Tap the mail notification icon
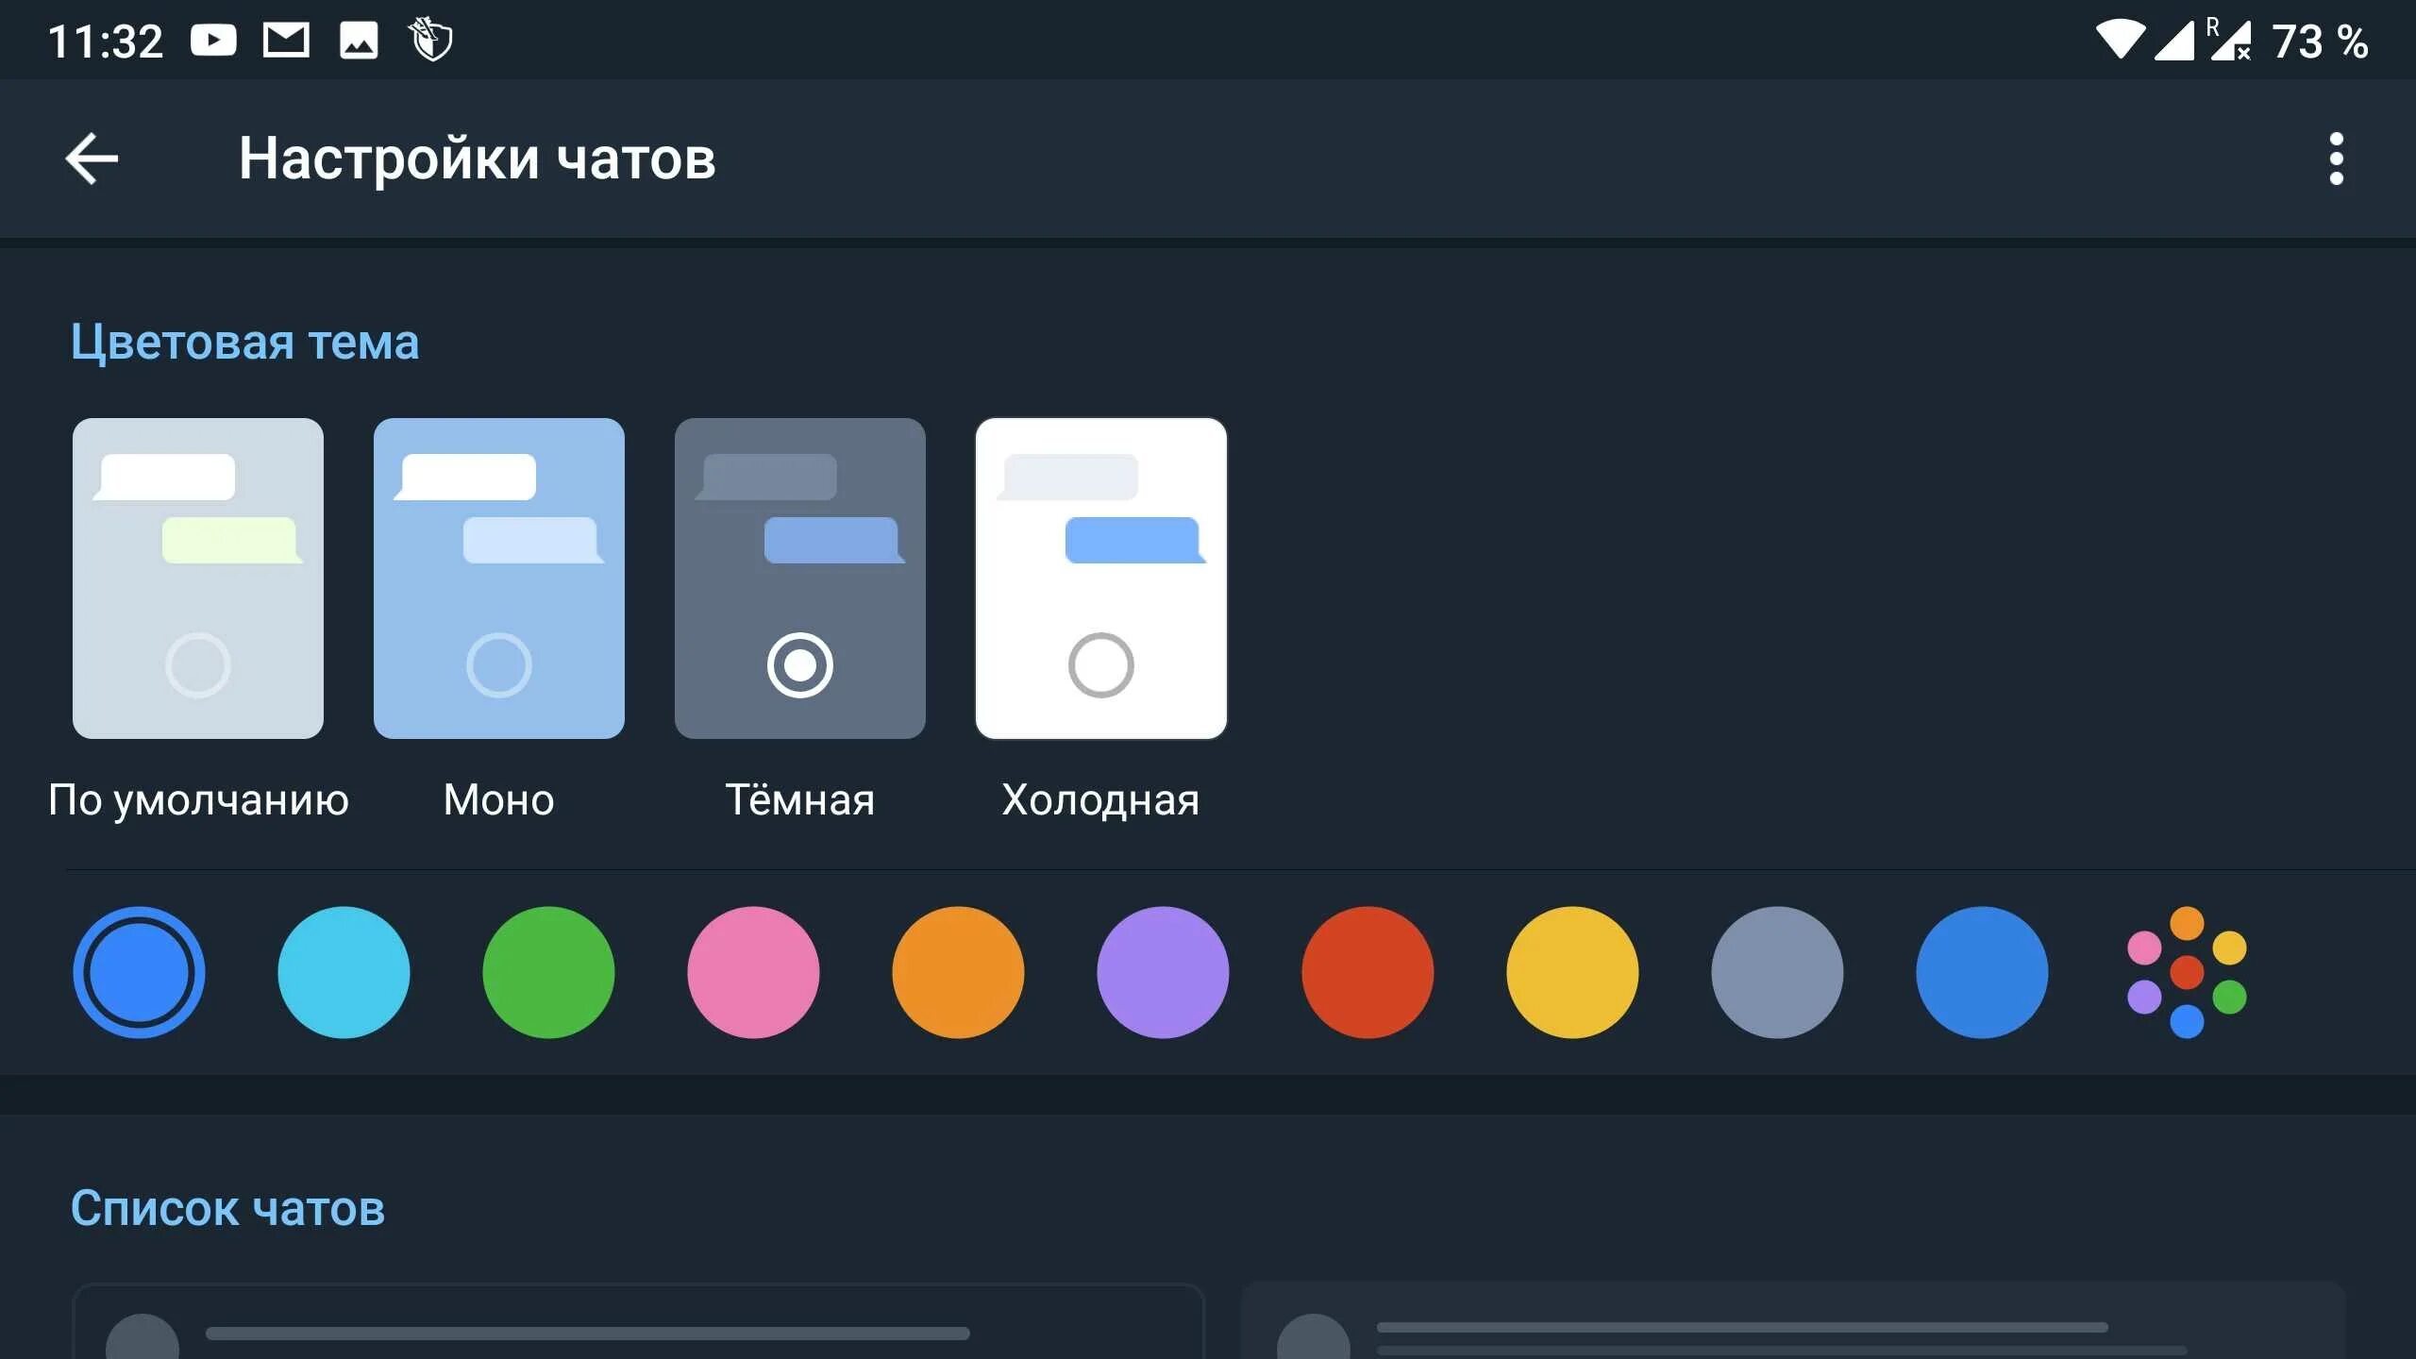The height and width of the screenshot is (1359, 2416). point(286,41)
